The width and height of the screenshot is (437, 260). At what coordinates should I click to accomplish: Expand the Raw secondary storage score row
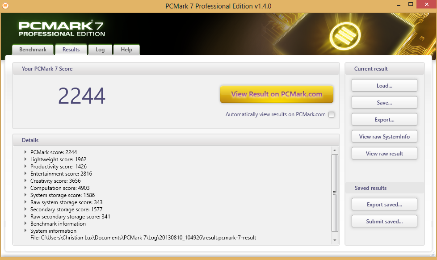(x=25, y=217)
